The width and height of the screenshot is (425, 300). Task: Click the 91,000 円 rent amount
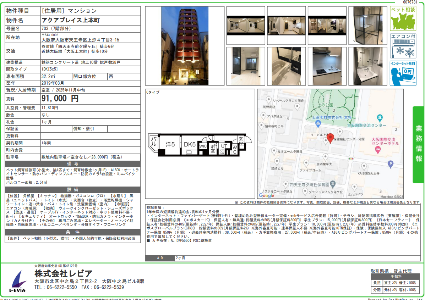click(x=60, y=99)
